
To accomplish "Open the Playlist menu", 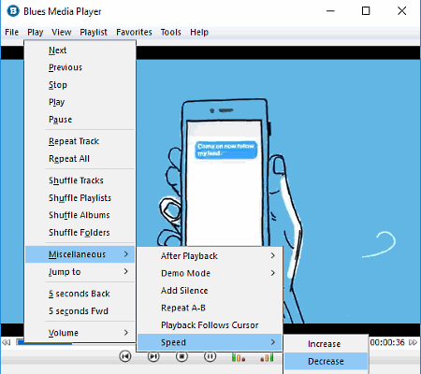I will click(94, 32).
